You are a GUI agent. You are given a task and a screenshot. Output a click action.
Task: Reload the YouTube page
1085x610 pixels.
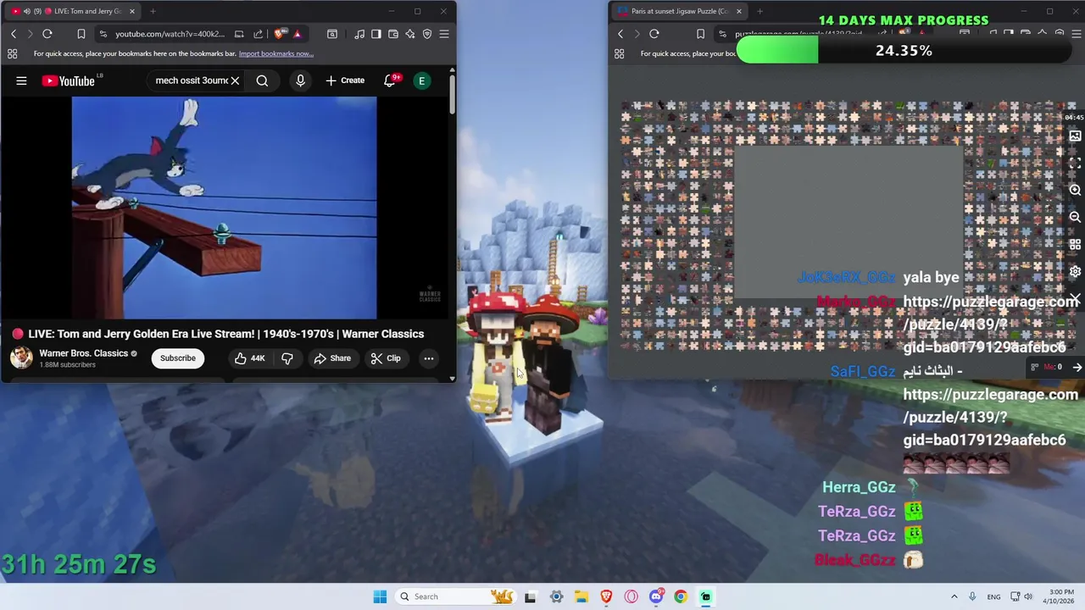click(x=47, y=34)
